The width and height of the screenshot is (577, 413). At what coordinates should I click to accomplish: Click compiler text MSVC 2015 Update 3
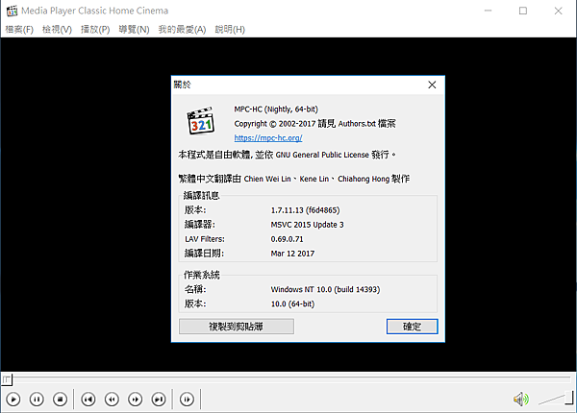click(307, 225)
